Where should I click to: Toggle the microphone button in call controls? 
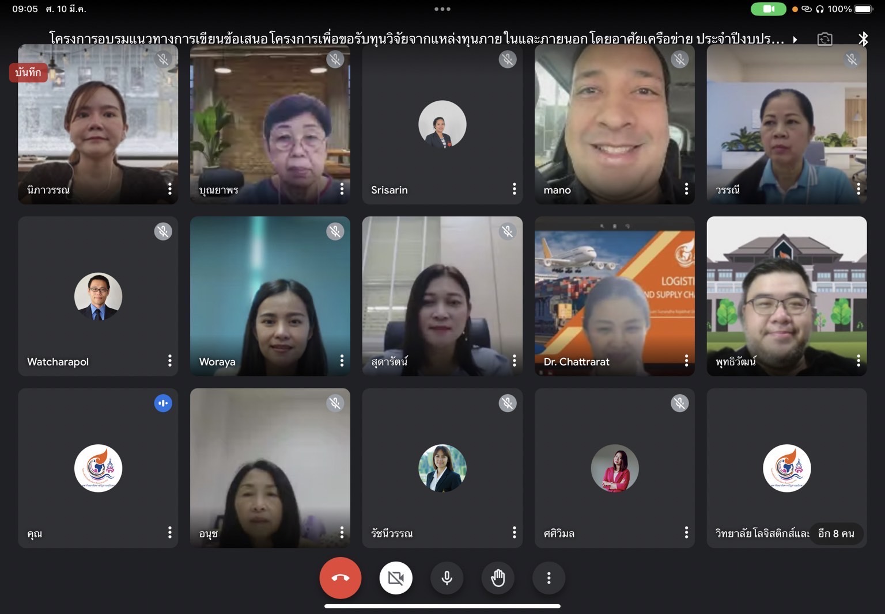pos(447,578)
